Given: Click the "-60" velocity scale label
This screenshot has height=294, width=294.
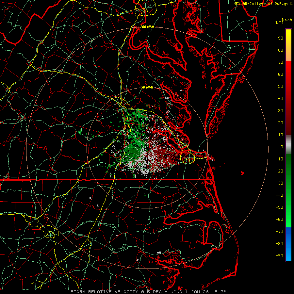Looking at the screenshot, I should click(279, 220).
